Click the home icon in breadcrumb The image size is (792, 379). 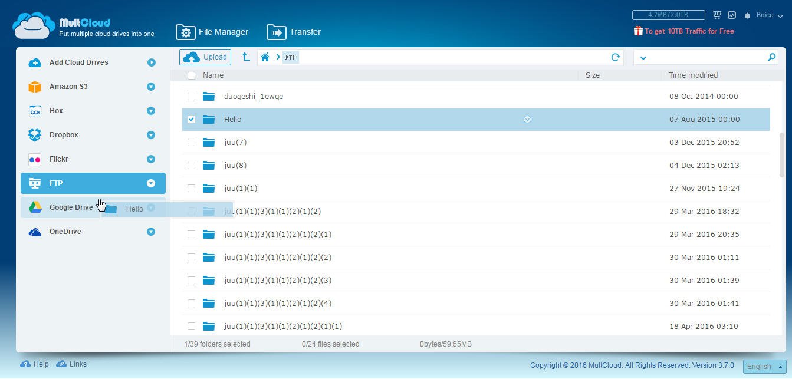(265, 57)
